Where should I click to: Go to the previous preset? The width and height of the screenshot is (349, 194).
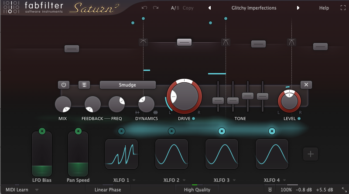[x=209, y=8]
